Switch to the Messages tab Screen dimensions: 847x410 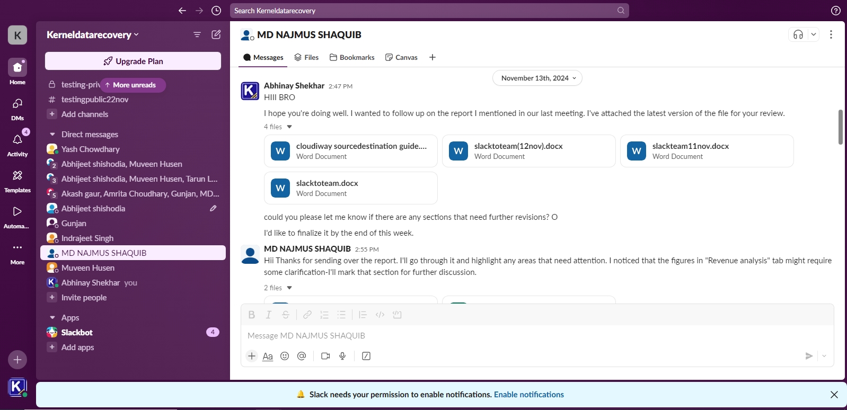pyautogui.click(x=263, y=57)
